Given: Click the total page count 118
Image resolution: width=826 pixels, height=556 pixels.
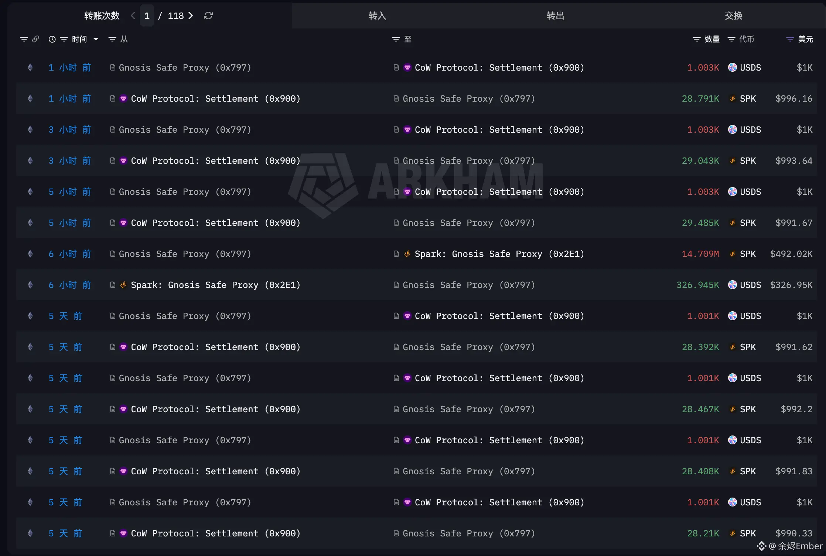Looking at the screenshot, I should click(176, 16).
